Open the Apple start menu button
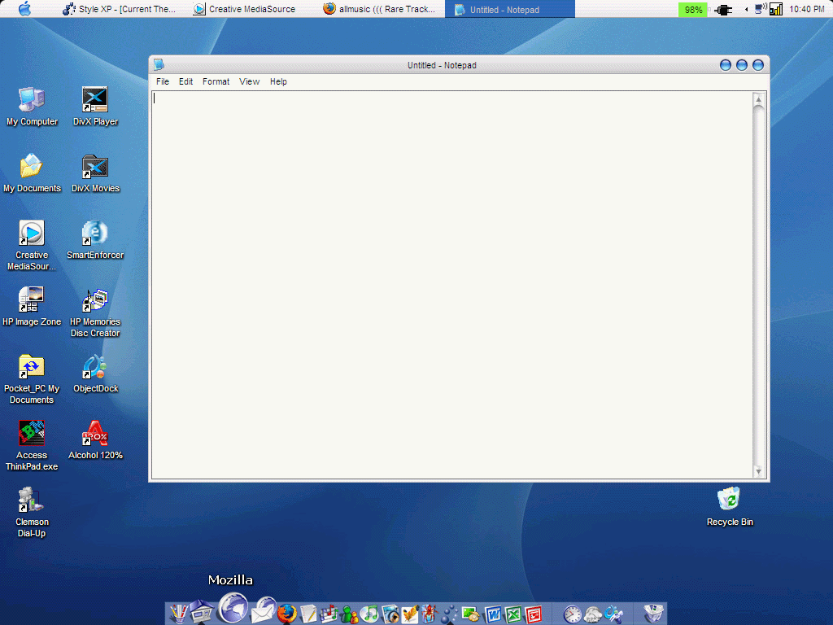The image size is (833, 625). click(25, 9)
